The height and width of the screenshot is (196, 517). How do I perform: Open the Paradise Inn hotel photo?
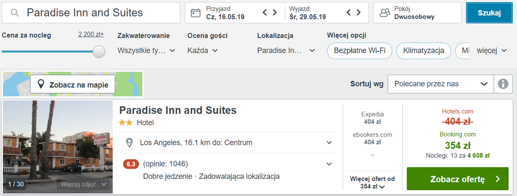pos(58,147)
